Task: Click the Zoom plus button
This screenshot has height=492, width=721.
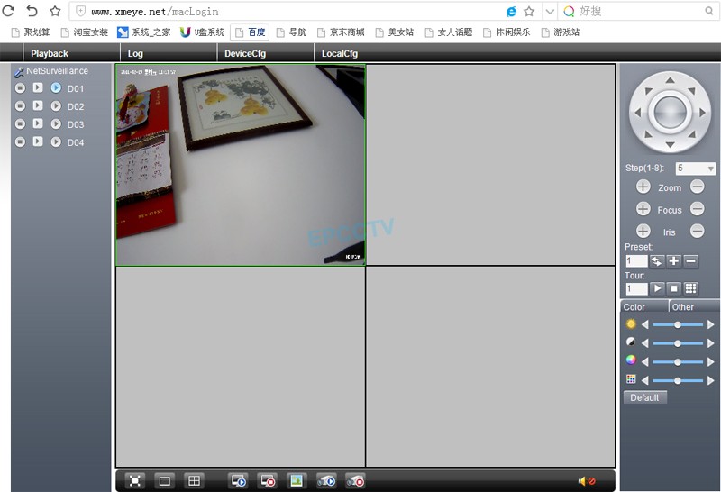Action: (643, 187)
